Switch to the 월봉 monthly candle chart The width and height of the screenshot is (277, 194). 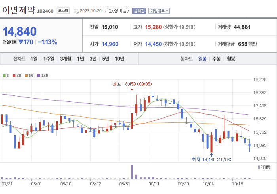pos(231,59)
